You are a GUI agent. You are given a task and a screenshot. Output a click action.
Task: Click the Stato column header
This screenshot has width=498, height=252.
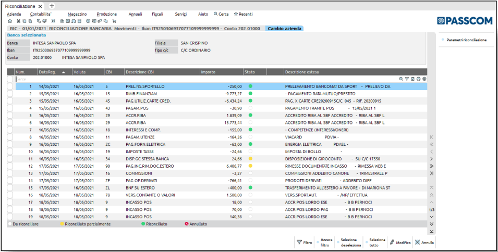pos(255,72)
